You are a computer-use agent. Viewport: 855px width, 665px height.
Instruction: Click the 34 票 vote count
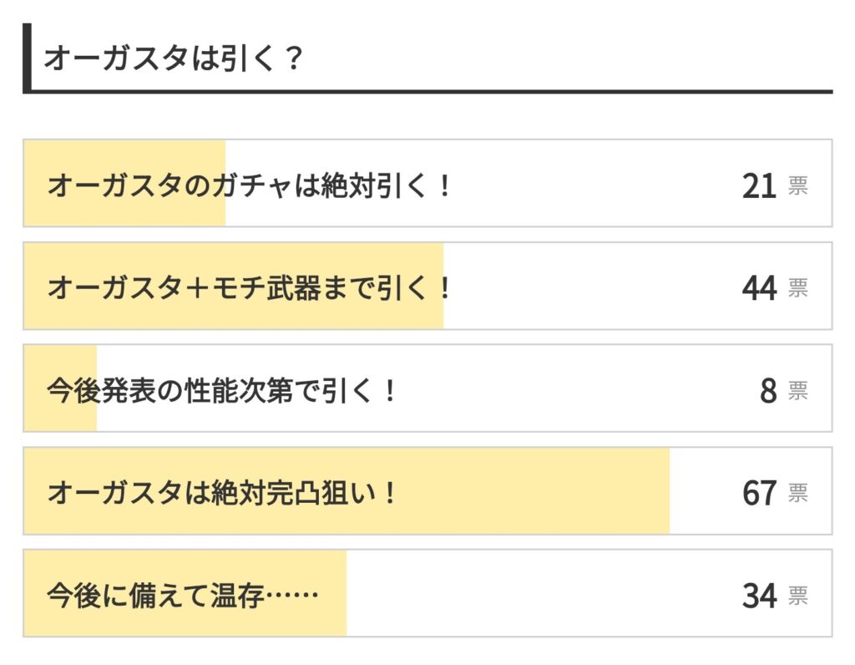(x=775, y=595)
